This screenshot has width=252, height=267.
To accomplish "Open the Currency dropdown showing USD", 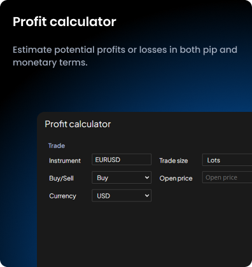I will [x=122, y=196].
